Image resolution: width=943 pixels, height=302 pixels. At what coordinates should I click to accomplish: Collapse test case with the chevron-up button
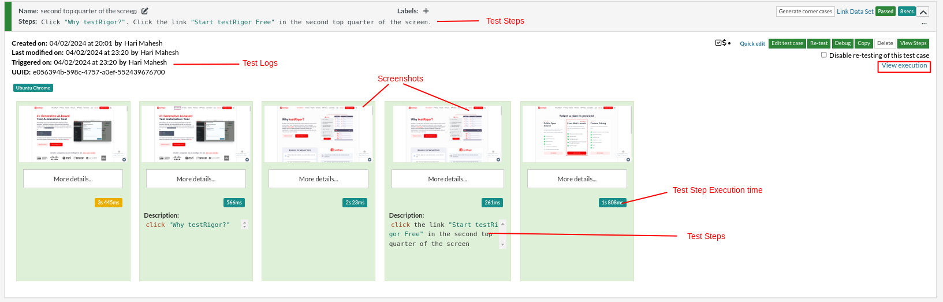point(923,12)
